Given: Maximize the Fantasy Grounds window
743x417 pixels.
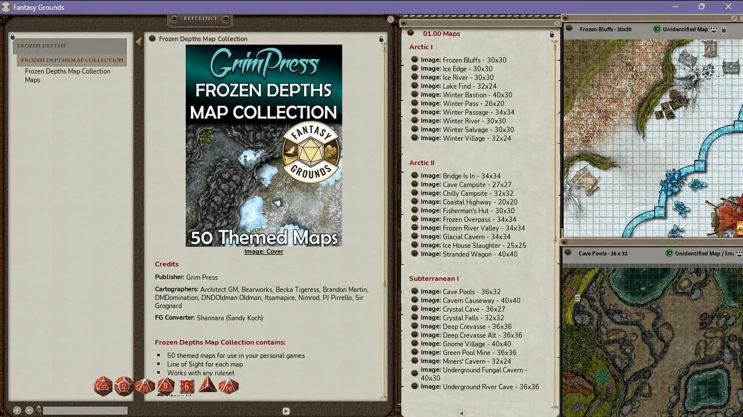Looking at the screenshot, I should 701,7.
